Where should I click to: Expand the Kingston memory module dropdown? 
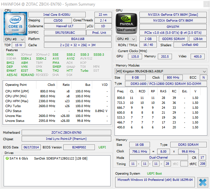coord(161,71)
